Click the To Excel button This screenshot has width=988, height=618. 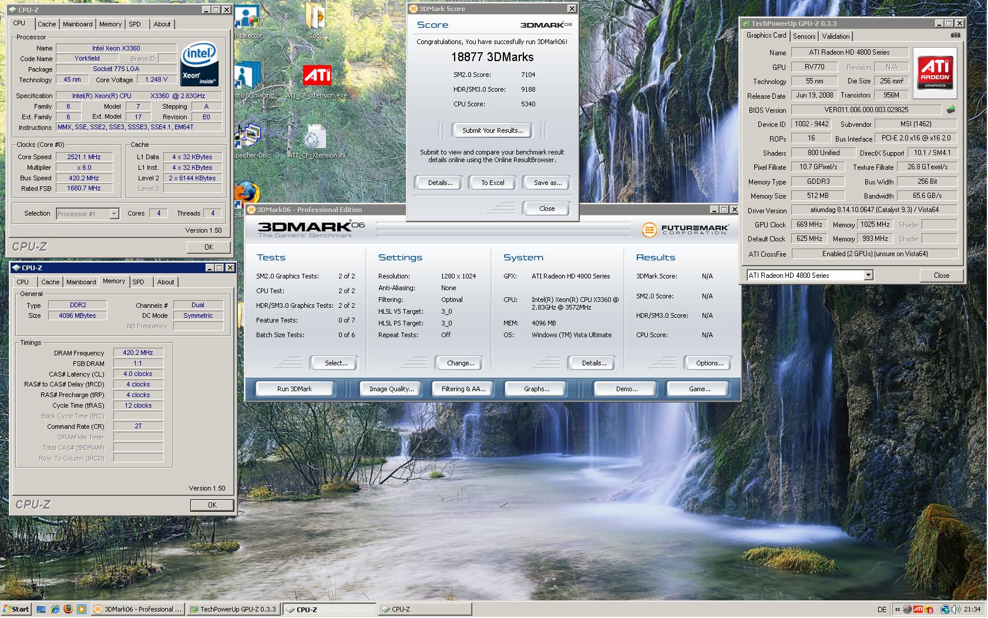click(493, 183)
